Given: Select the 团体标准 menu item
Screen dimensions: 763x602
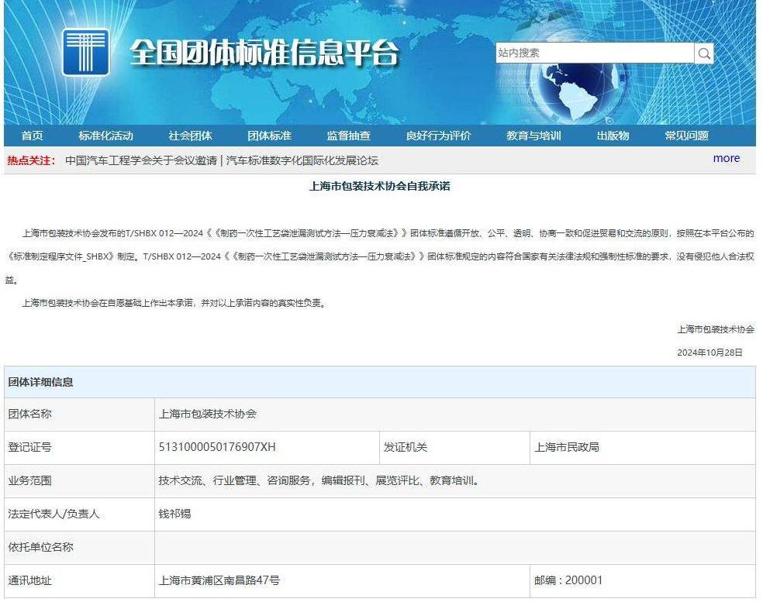Looking at the screenshot, I should (x=269, y=136).
